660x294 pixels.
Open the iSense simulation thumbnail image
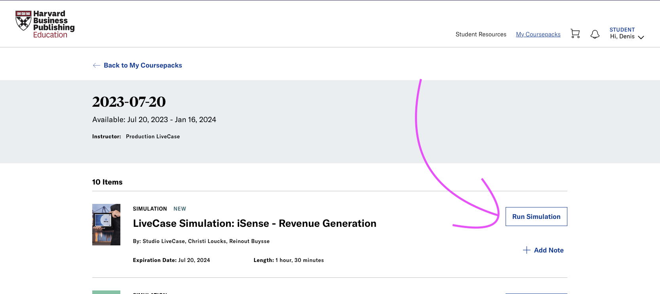(x=106, y=224)
